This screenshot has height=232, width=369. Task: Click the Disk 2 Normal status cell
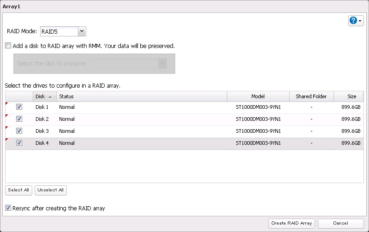[67, 119]
